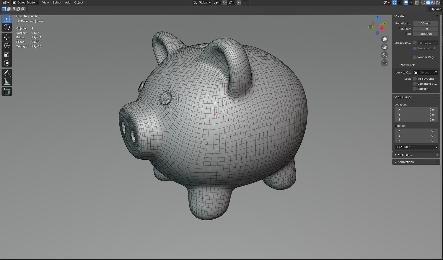
Task: Click the Focal Length field
Action: tap(425, 23)
